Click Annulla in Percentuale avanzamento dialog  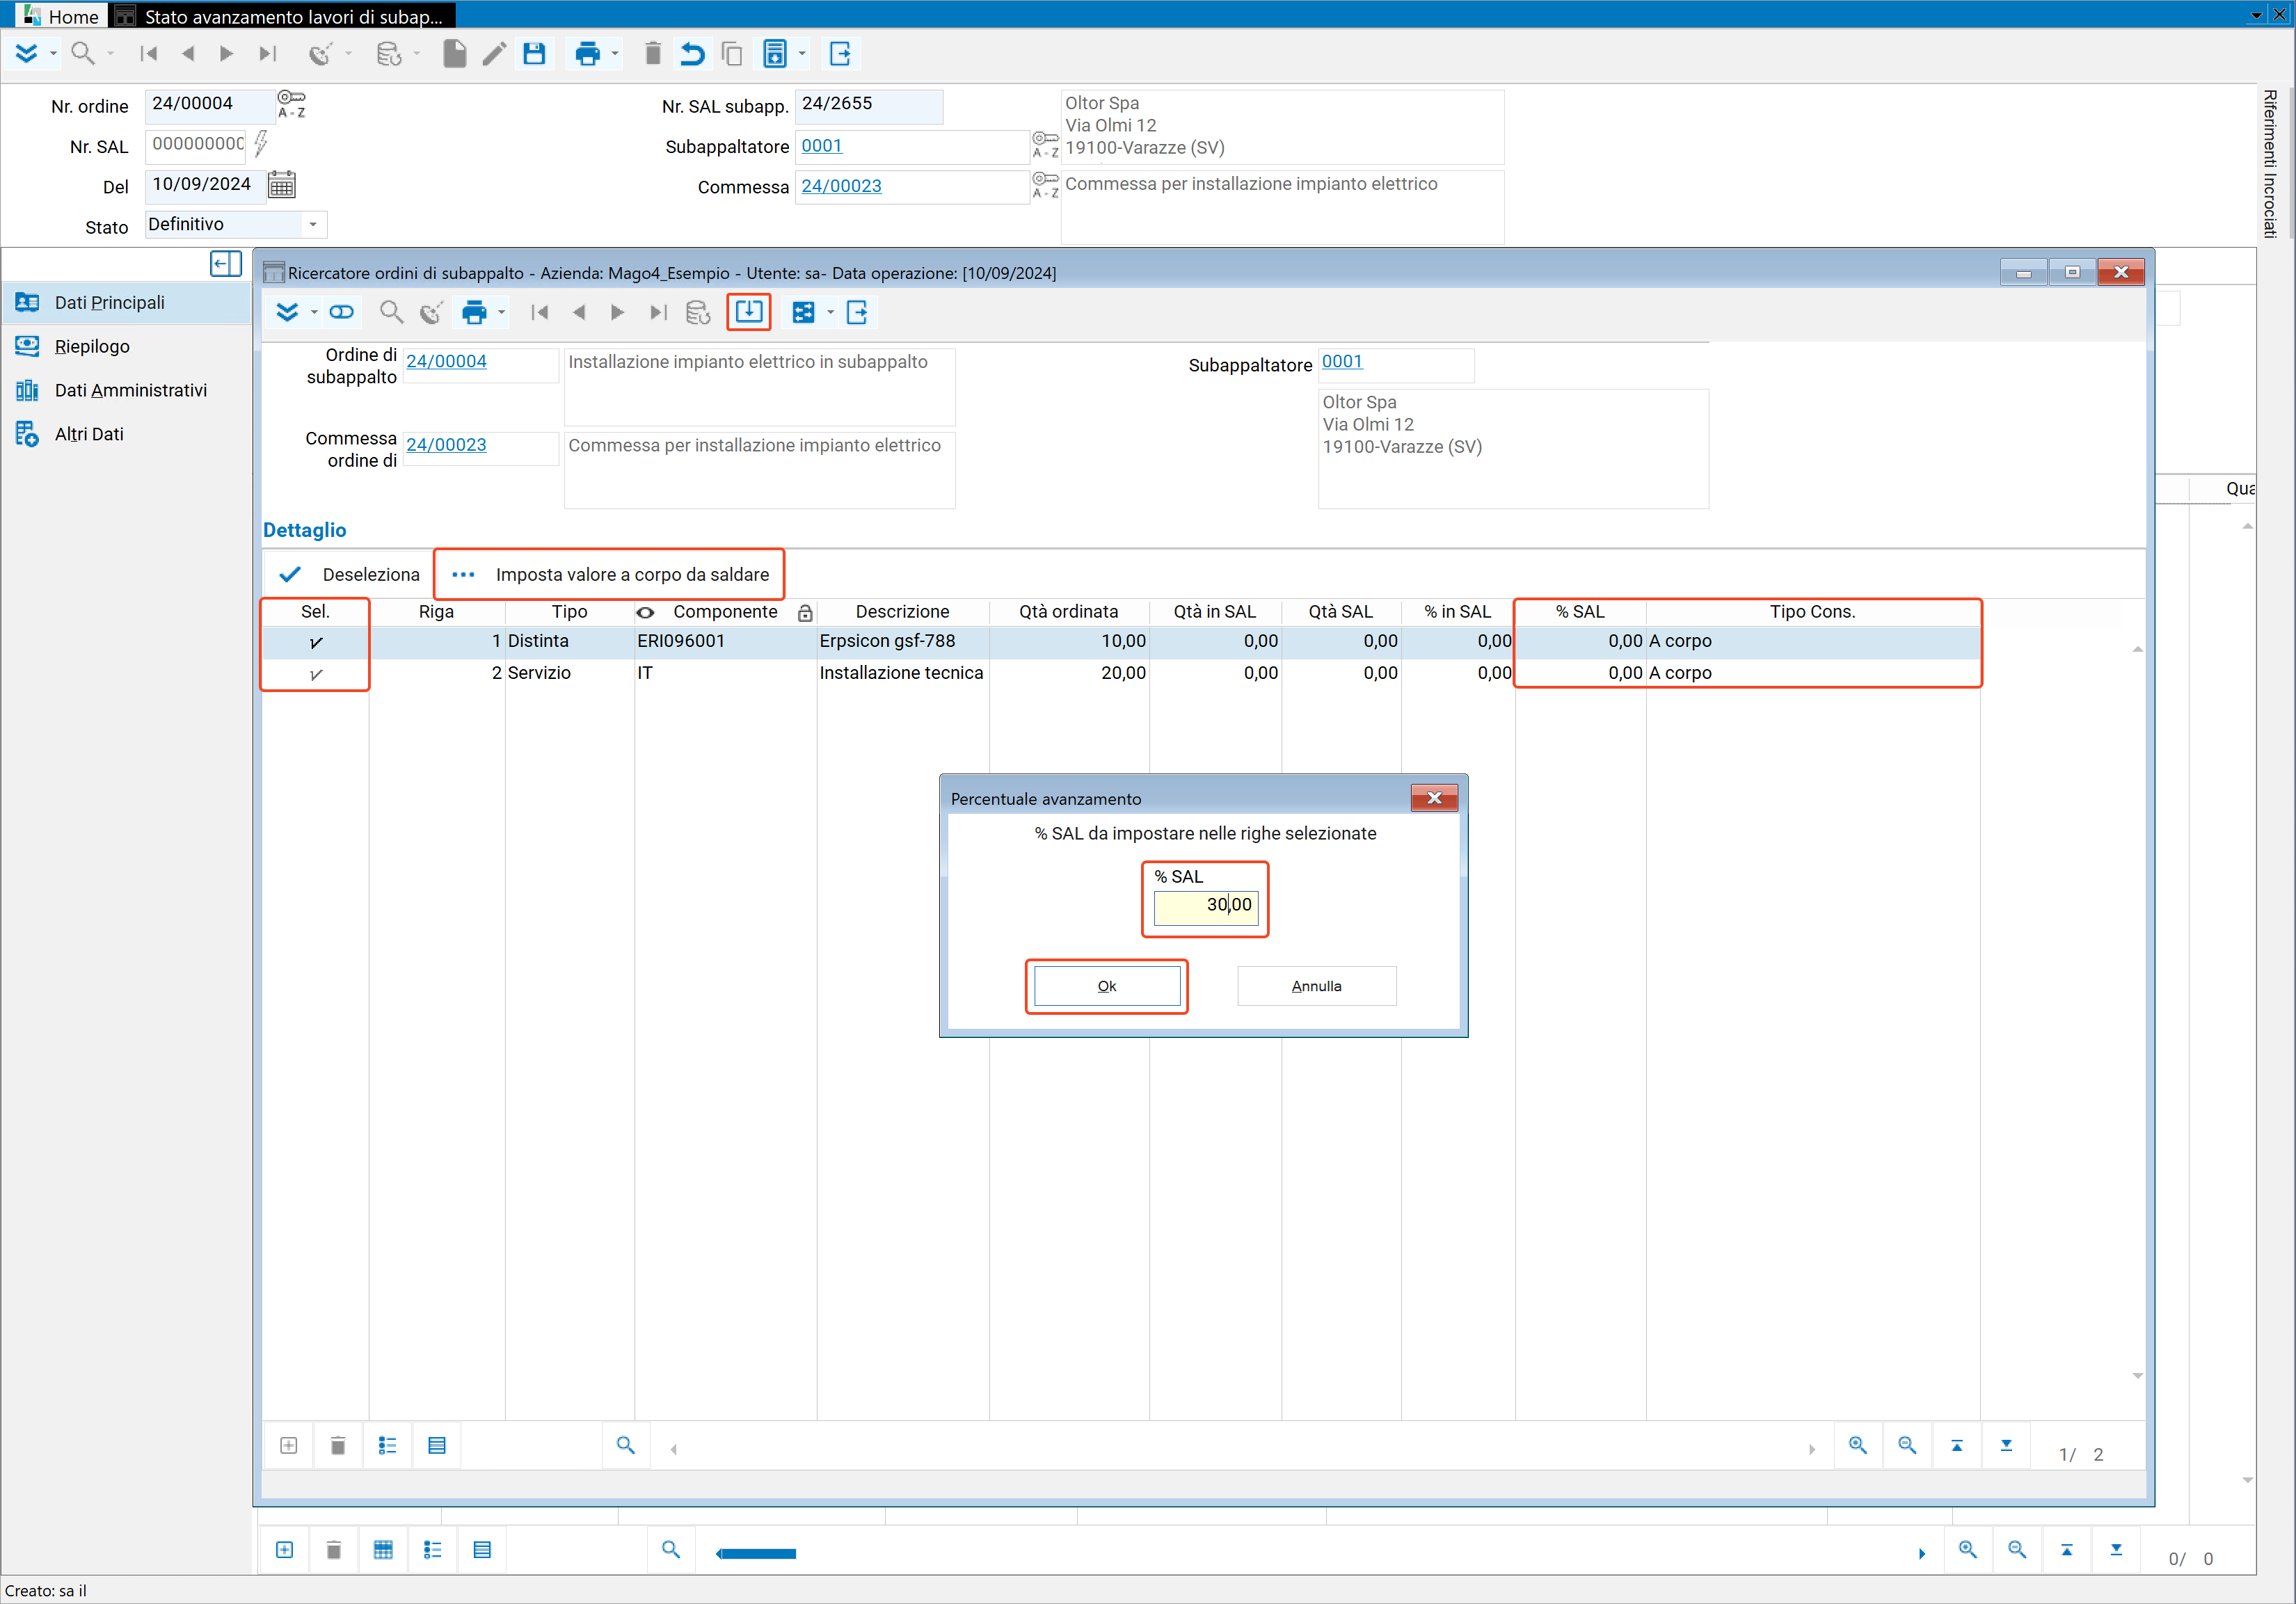[1317, 986]
